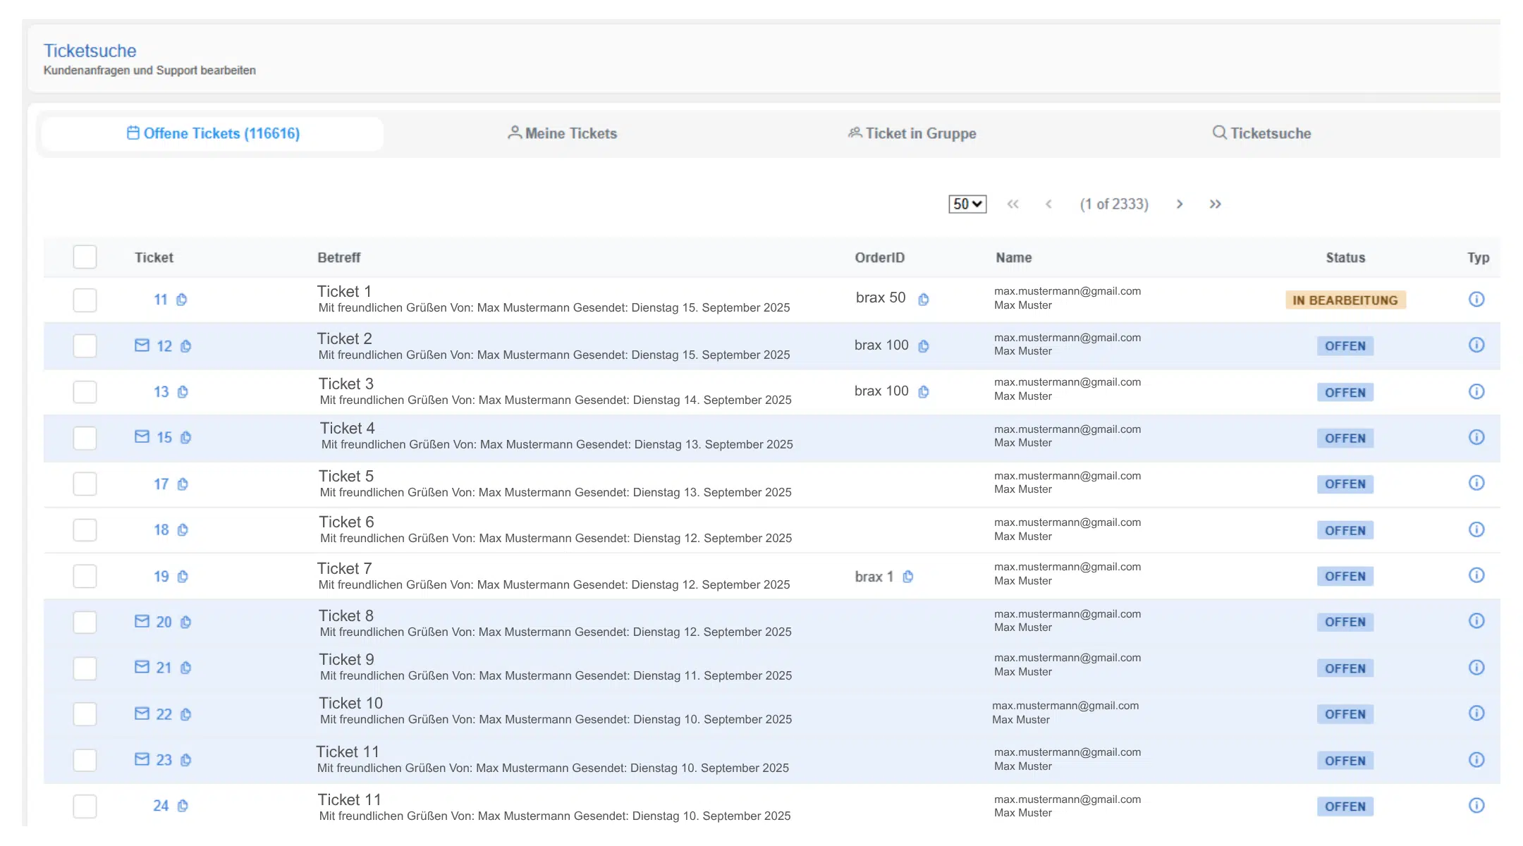This screenshot has height=846, width=1523.
Task: Check the checkbox for ticket 15
Action: tap(85, 439)
